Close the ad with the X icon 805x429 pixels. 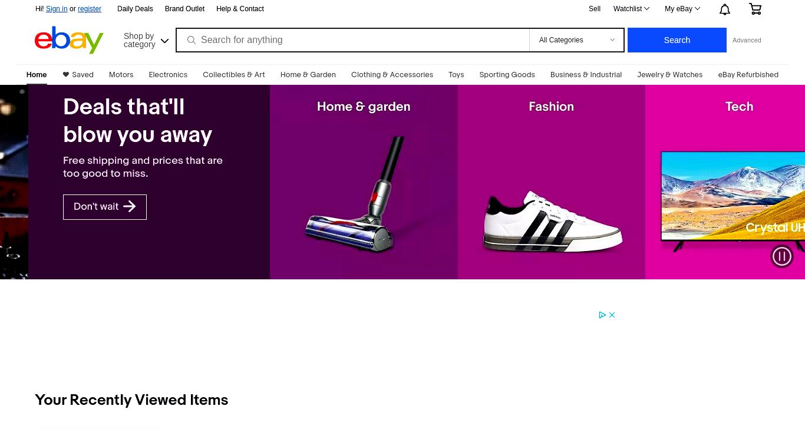tap(612, 315)
